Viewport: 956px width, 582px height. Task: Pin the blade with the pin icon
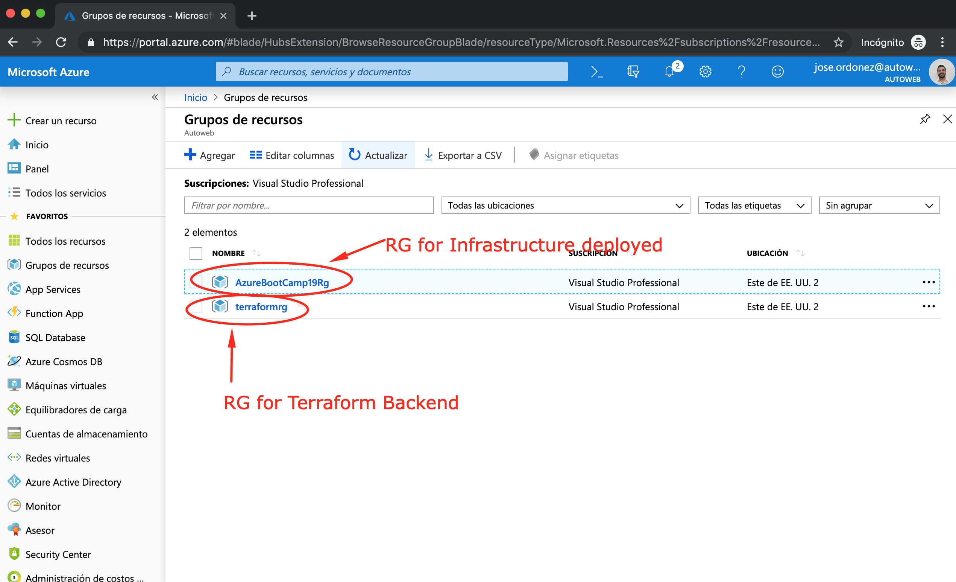point(924,119)
